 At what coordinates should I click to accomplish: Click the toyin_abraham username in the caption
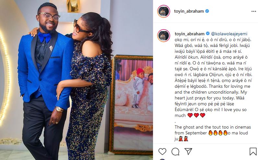tap(190, 34)
